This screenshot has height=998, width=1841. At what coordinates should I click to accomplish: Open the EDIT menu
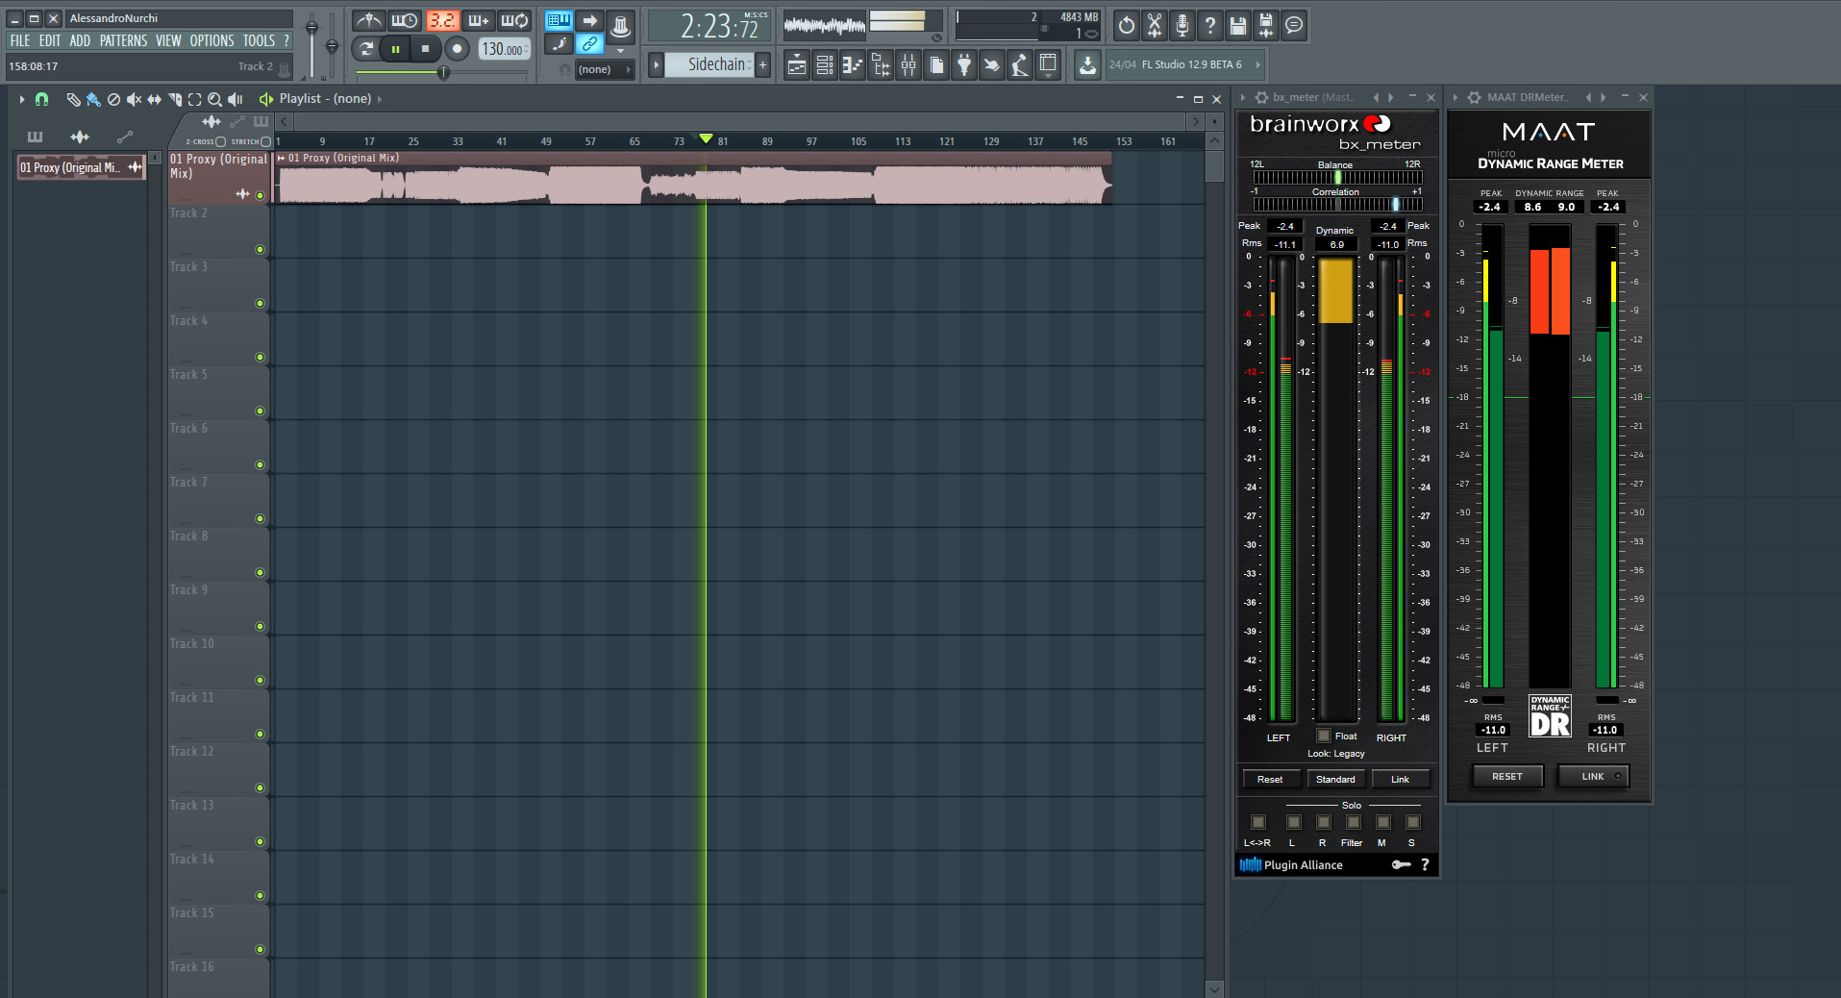50,40
